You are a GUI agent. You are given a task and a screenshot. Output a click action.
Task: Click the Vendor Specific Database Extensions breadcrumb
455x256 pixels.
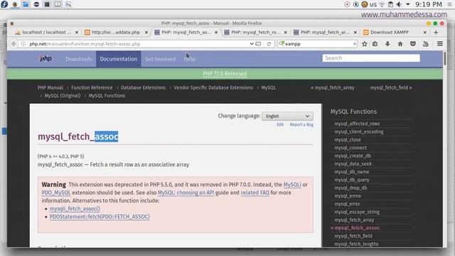[x=213, y=87]
